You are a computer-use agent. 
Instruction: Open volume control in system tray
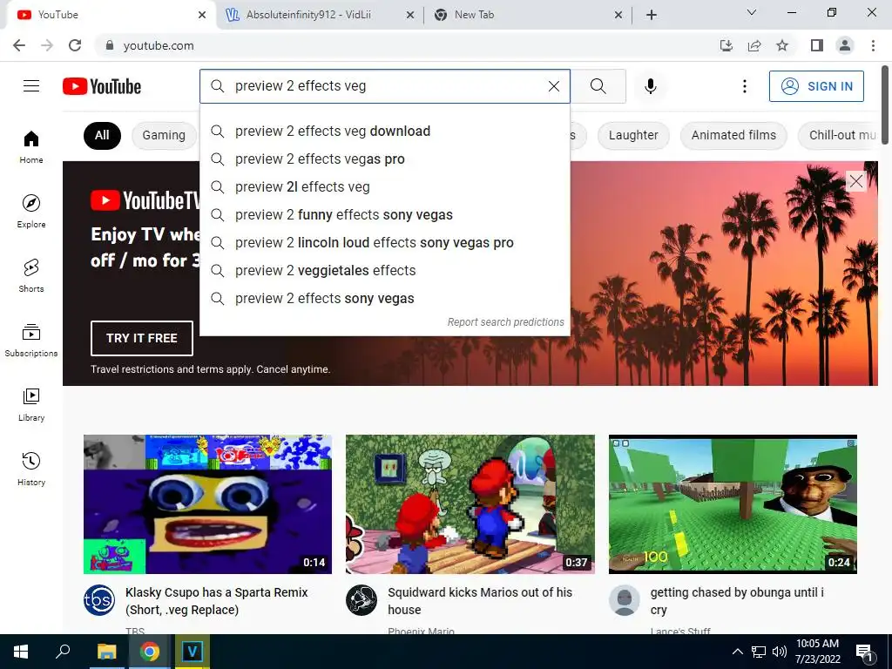point(780,652)
